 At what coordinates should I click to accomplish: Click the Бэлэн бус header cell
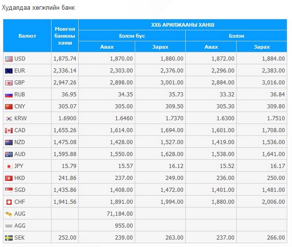[x=132, y=36]
